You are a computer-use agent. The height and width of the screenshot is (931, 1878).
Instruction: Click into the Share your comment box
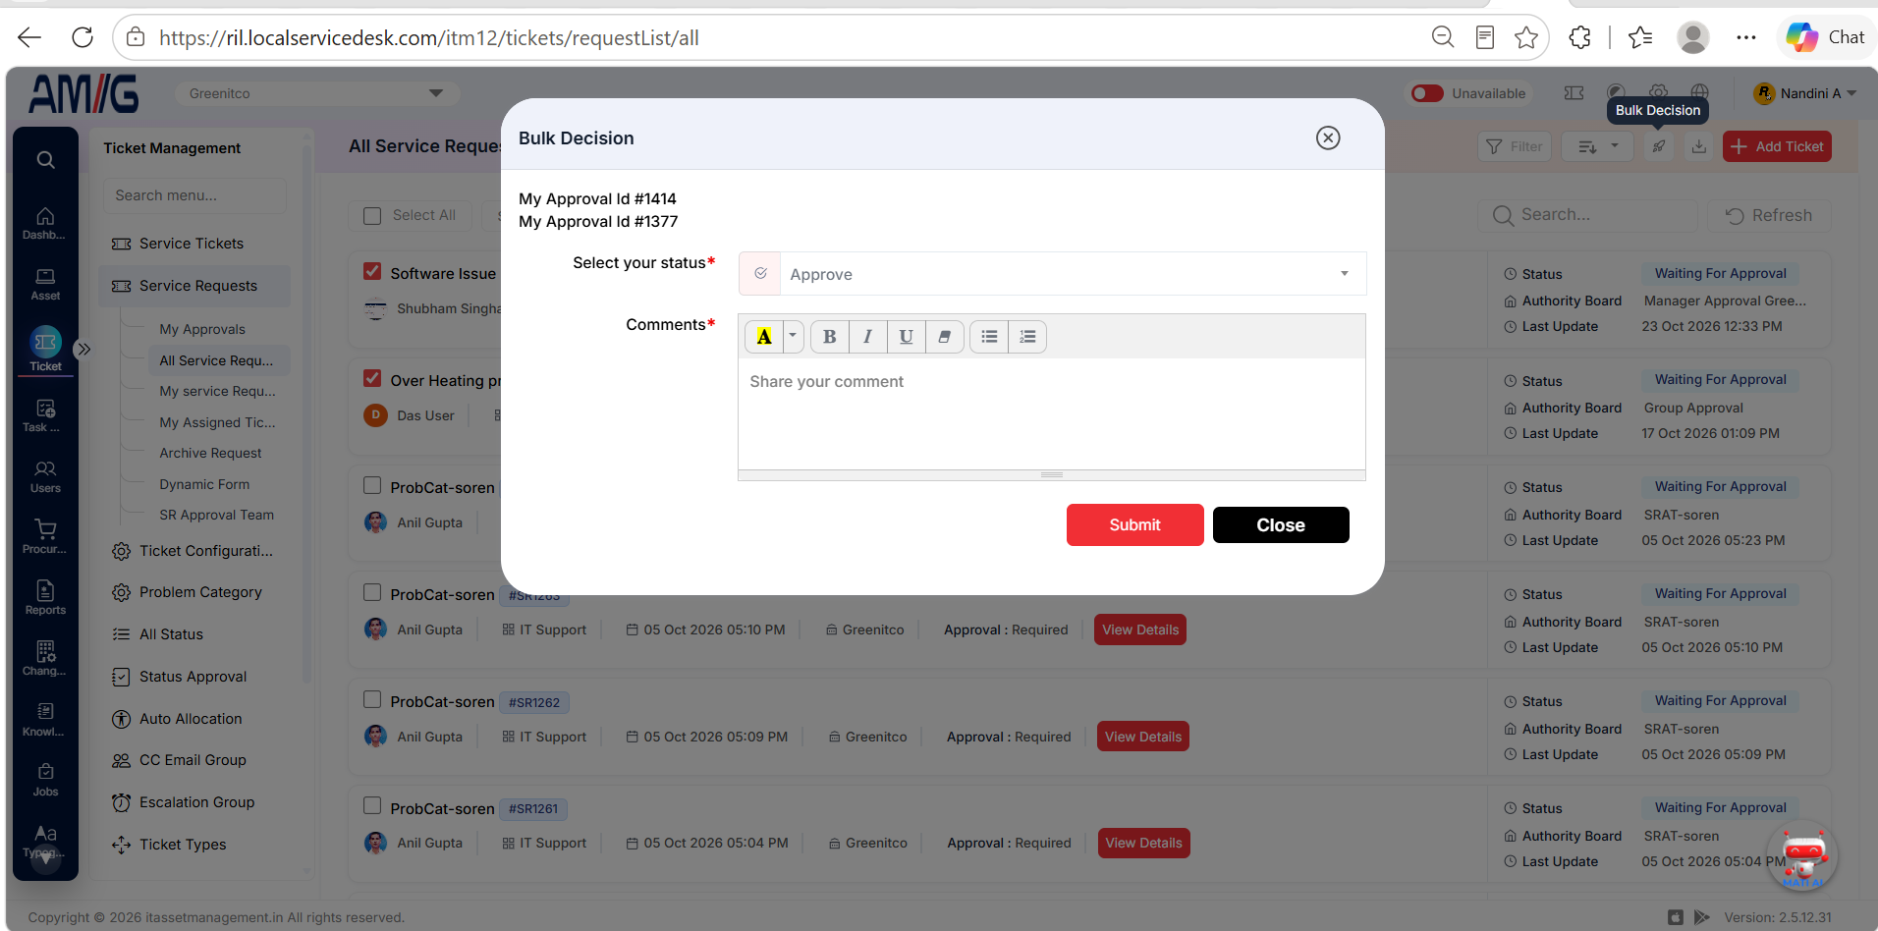coord(1052,413)
